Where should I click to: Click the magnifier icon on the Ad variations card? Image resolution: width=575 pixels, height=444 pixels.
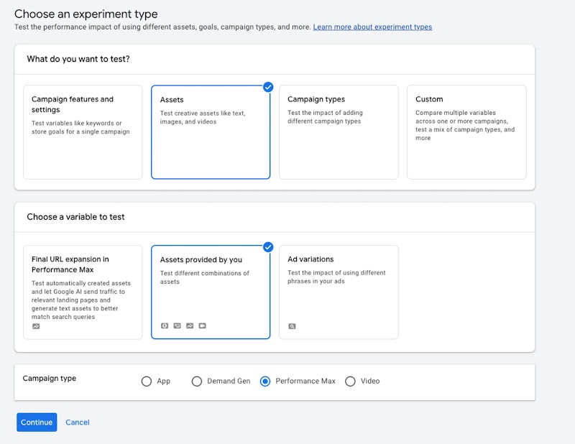tap(293, 325)
